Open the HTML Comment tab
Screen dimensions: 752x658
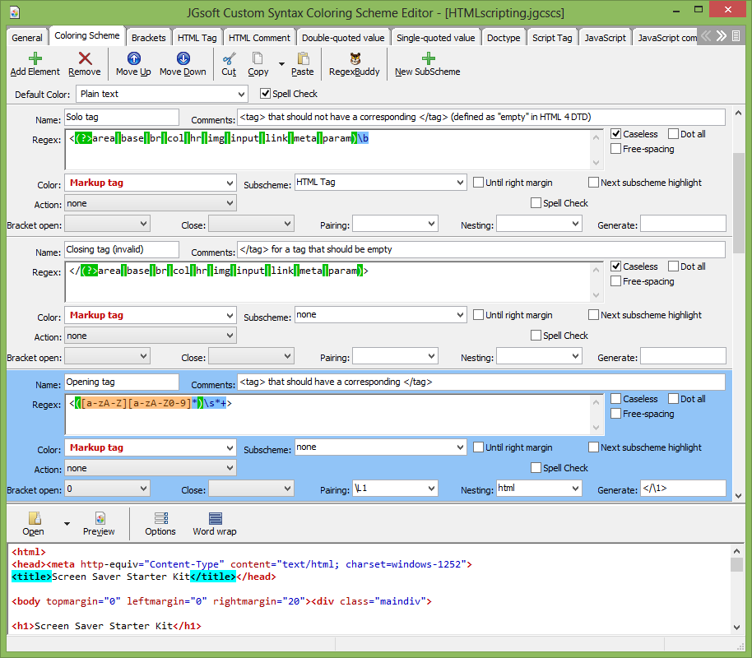pos(259,37)
